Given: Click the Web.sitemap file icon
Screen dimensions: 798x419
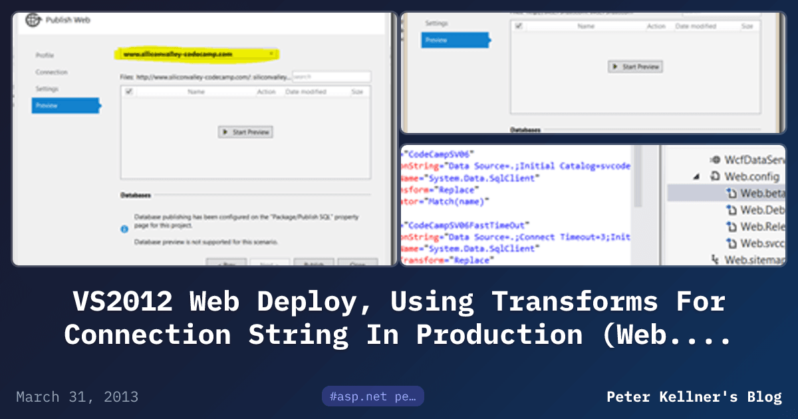Looking at the screenshot, I should tap(715, 259).
